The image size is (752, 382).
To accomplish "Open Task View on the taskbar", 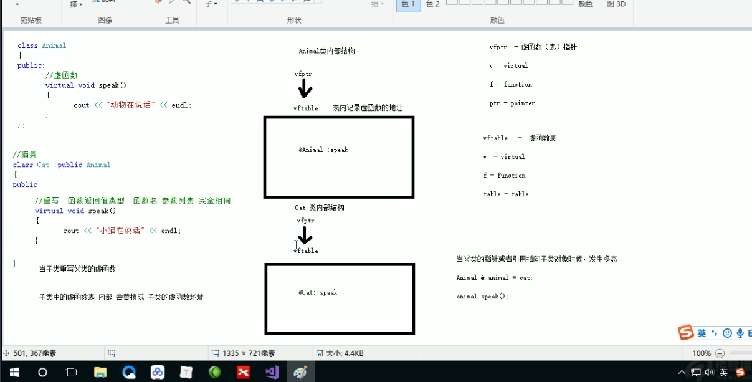I will coord(71,372).
